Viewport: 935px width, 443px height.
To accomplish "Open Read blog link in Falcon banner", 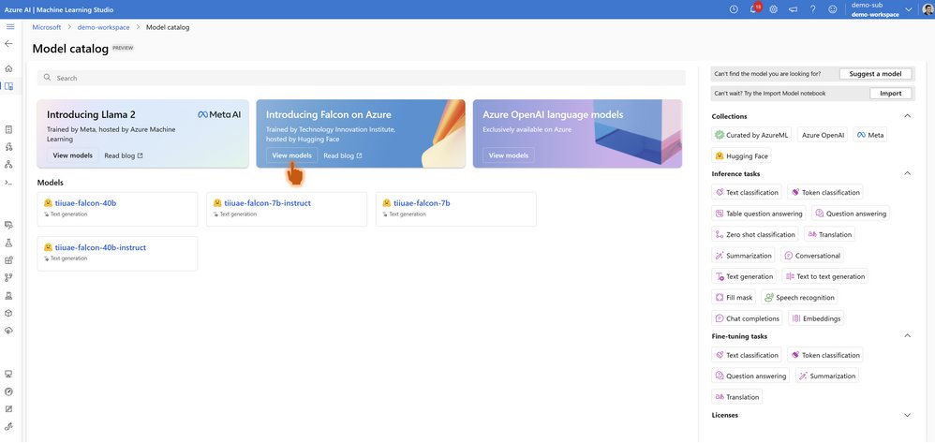I will (x=343, y=155).
